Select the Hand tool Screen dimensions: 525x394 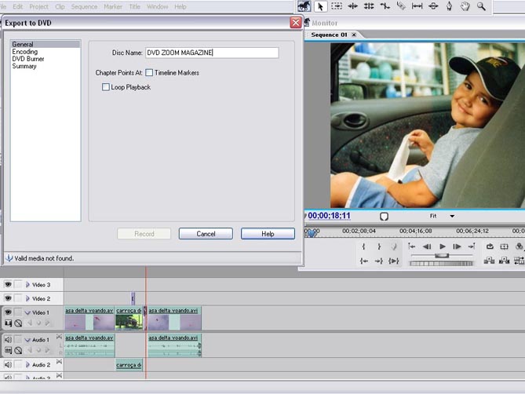tap(465, 6)
